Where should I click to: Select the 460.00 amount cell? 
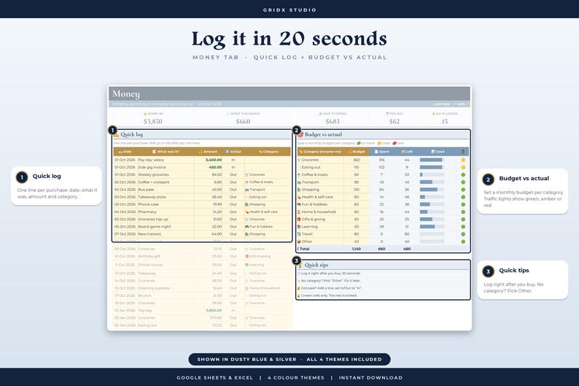click(215, 167)
